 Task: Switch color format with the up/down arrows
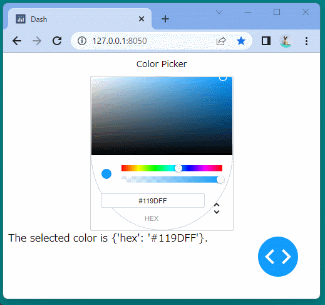point(217,208)
